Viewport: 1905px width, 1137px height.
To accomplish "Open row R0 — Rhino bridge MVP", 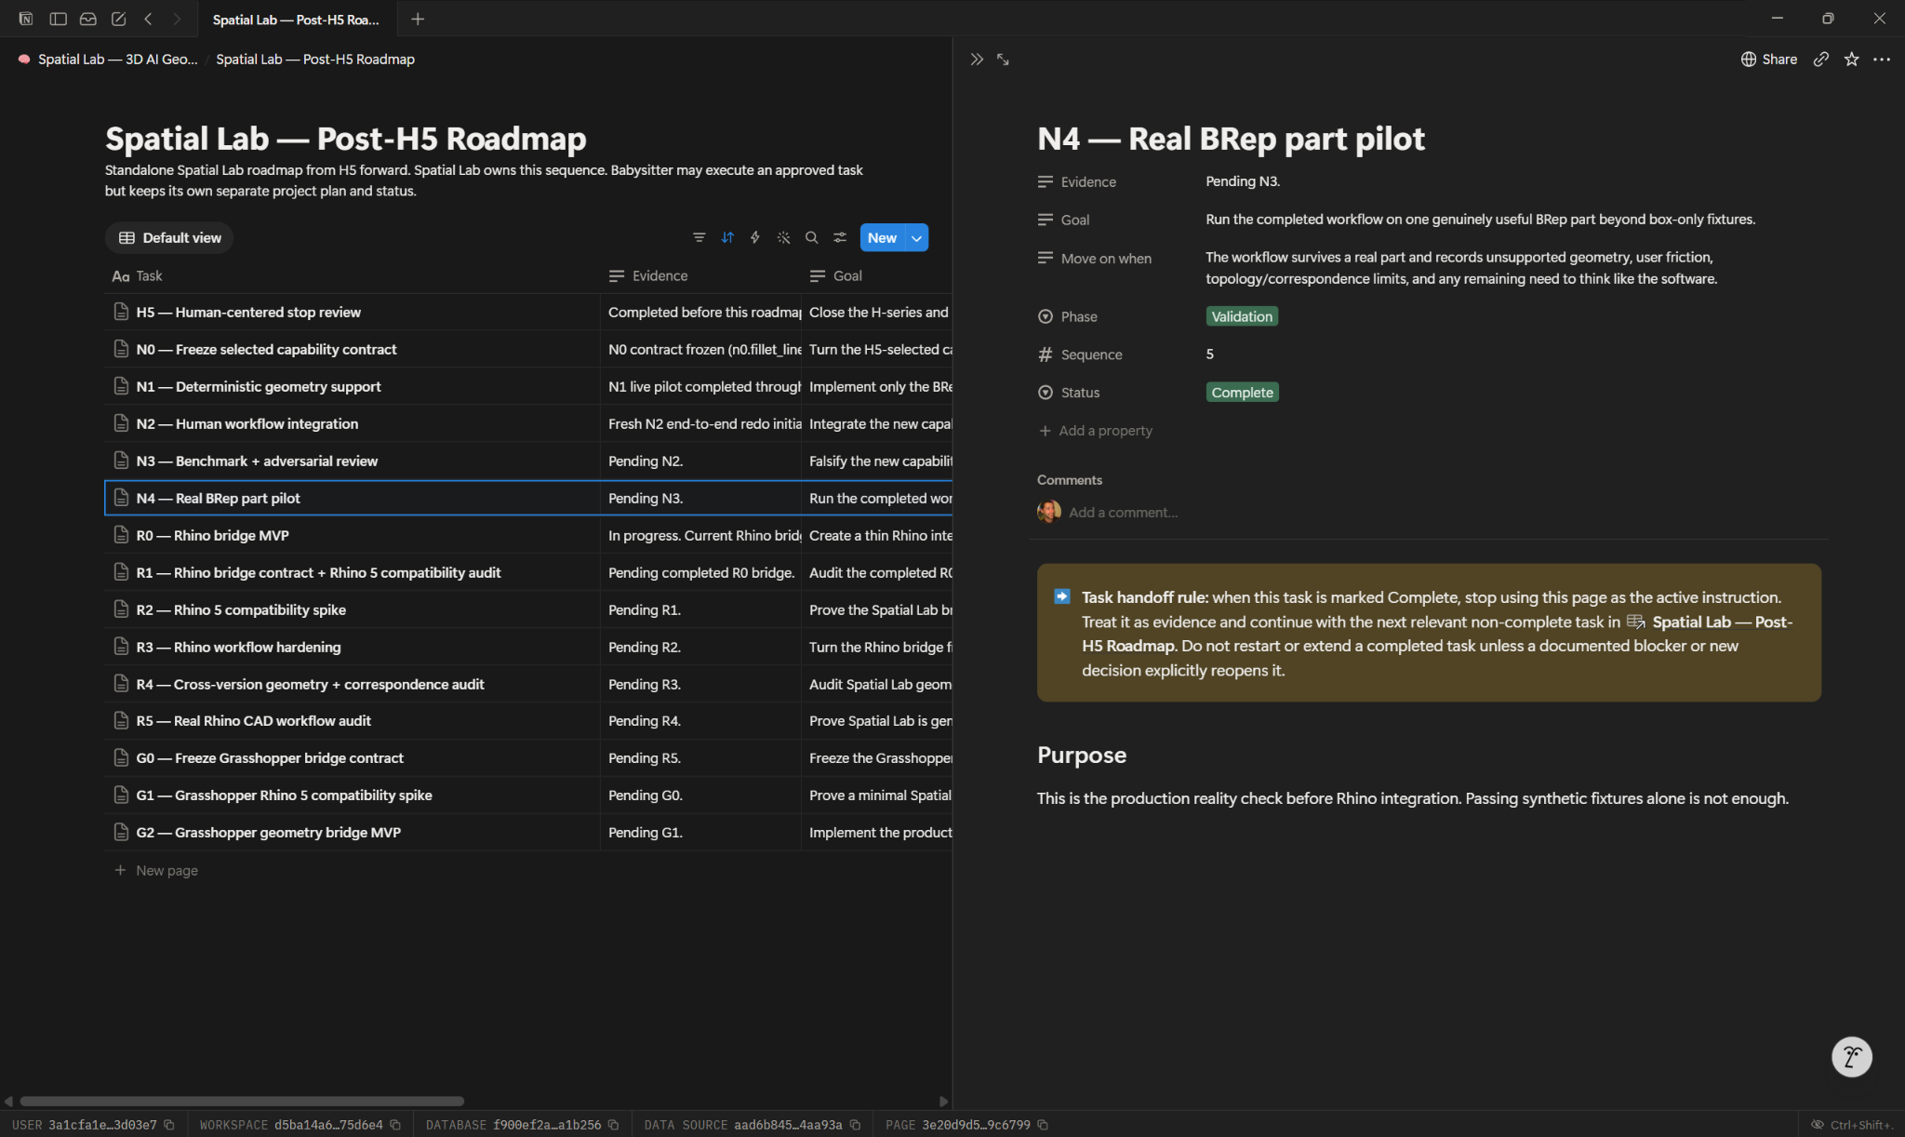I will click(x=212, y=536).
